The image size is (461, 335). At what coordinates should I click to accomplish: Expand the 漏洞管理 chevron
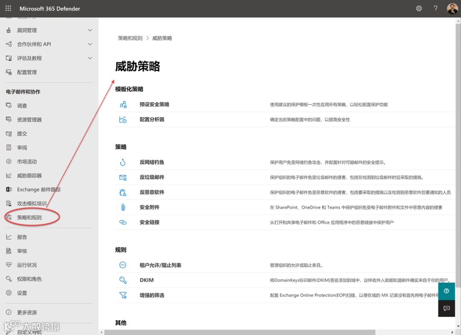pos(90,30)
